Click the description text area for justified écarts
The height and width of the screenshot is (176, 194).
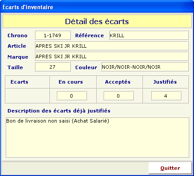pos(97,137)
